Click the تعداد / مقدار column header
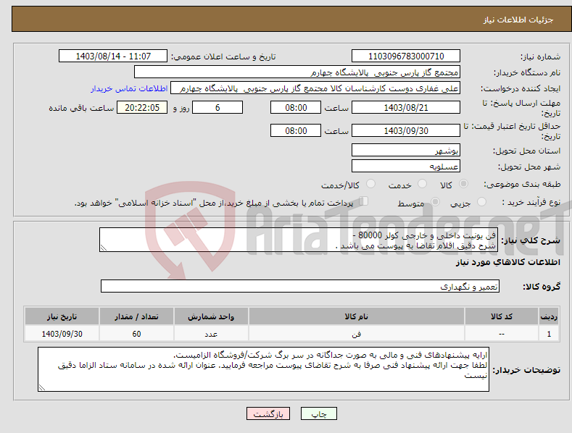The width and height of the screenshot is (572, 433). point(136,316)
